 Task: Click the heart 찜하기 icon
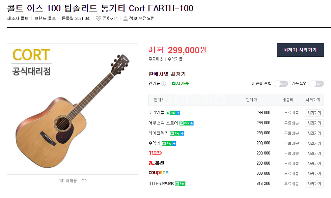pyautogui.click(x=98, y=19)
